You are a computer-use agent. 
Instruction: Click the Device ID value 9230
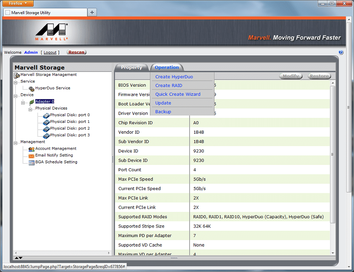tap(198, 151)
